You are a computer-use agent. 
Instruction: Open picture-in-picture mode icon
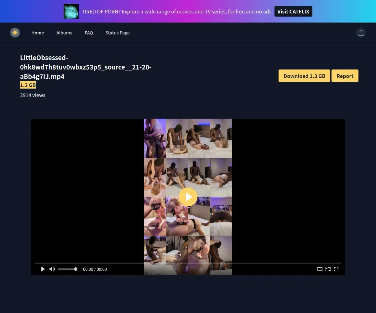coord(328,269)
